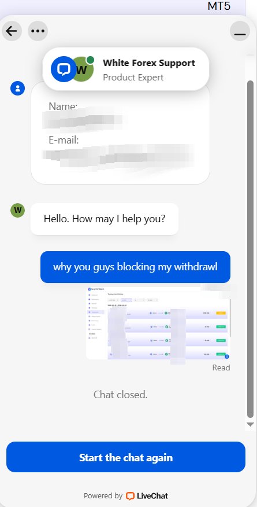Open the 'Powered by LiveChat' link
Image resolution: width=257 pixels, height=507 pixels.
tap(126, 495)
